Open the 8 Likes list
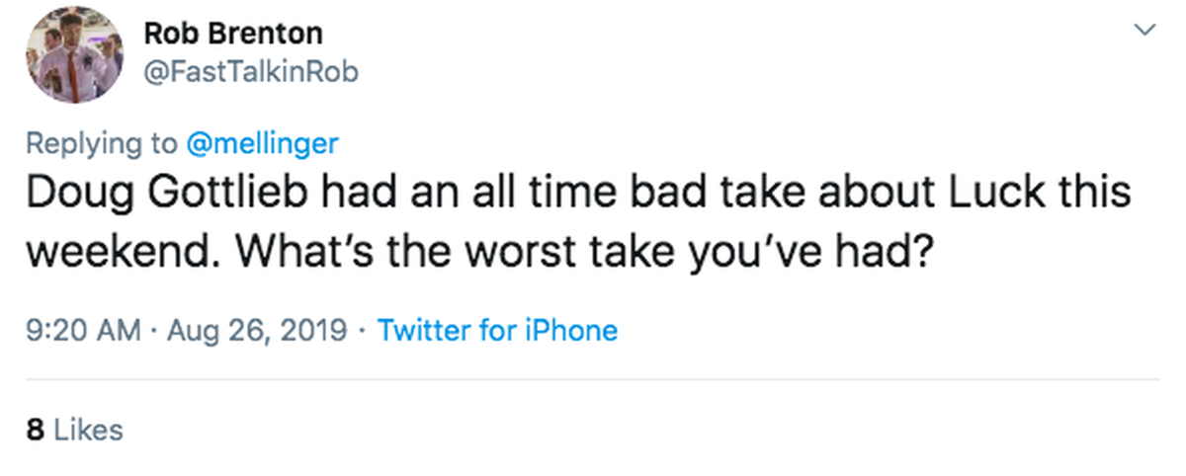The width and height of the screenshot is (1186, 476). tap(75, 431)
